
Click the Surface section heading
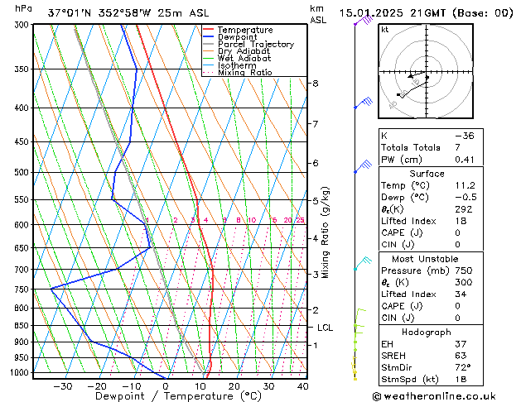427,174
